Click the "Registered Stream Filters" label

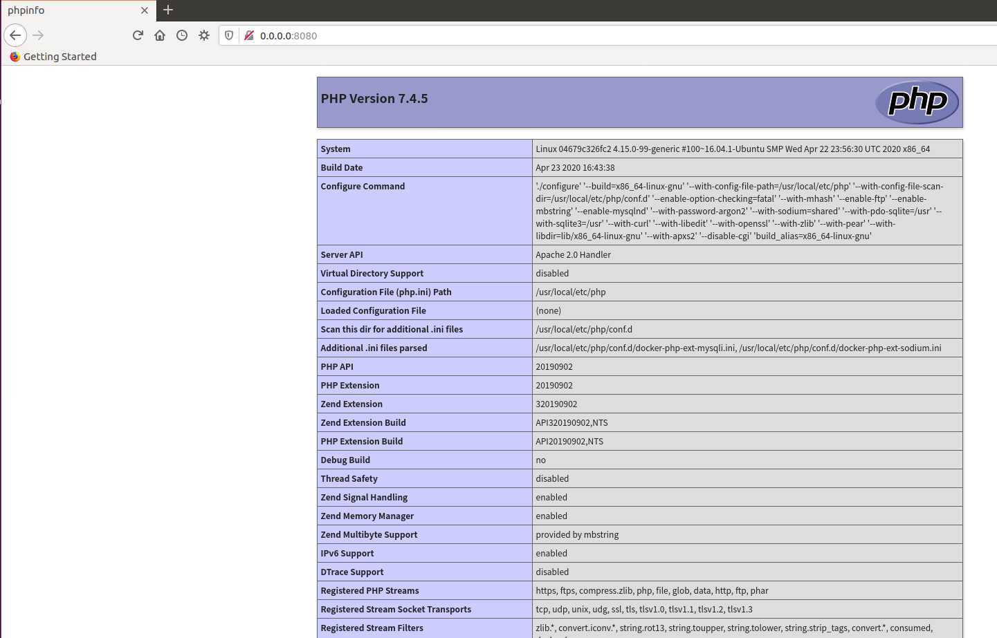372,628
